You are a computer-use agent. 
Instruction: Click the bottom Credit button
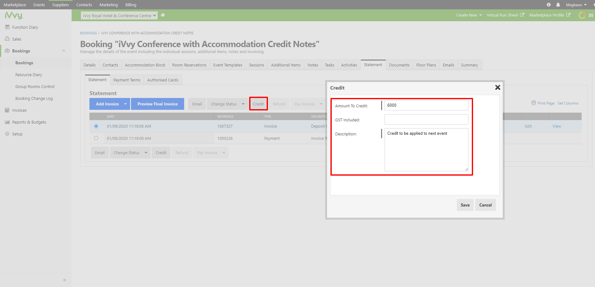point(161,153)
